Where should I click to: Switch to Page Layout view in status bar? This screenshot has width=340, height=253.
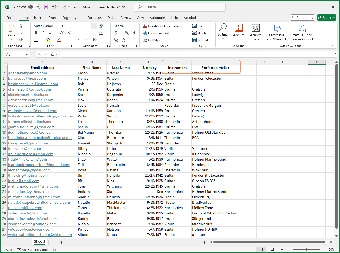[272, 249]
